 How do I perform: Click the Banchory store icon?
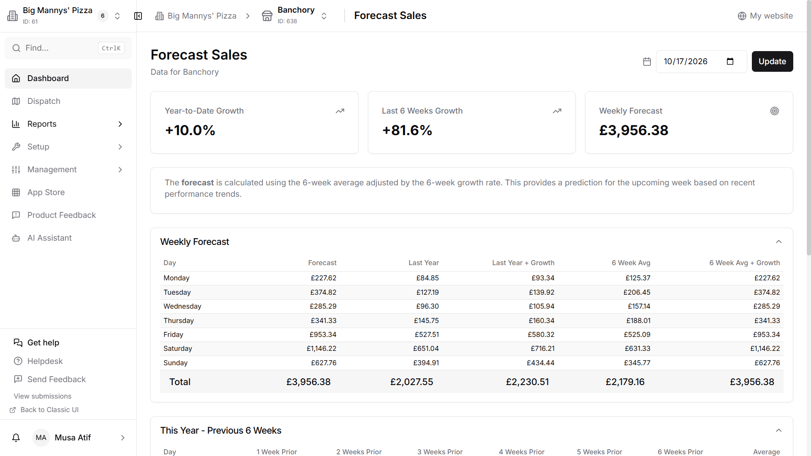pyautogui.click(x=267, y=16)
